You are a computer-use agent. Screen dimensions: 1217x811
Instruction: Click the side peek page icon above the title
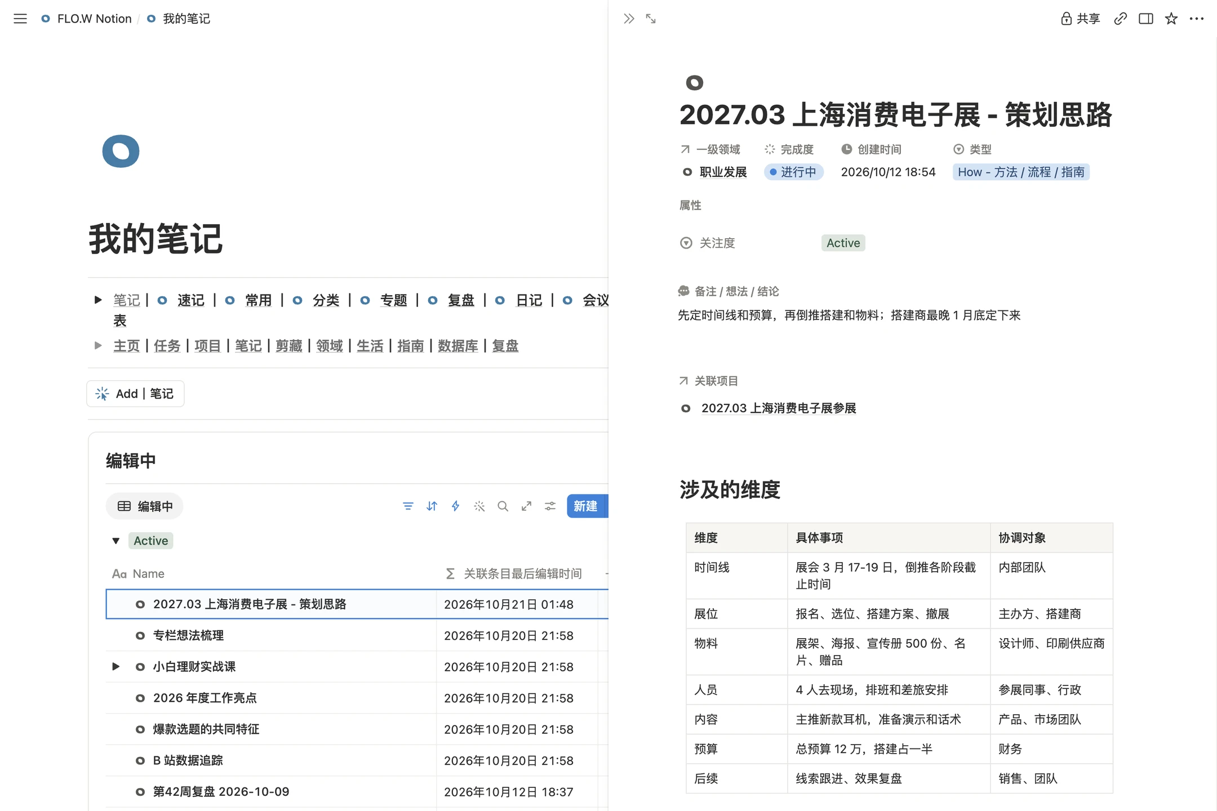[x=694, y=83]
